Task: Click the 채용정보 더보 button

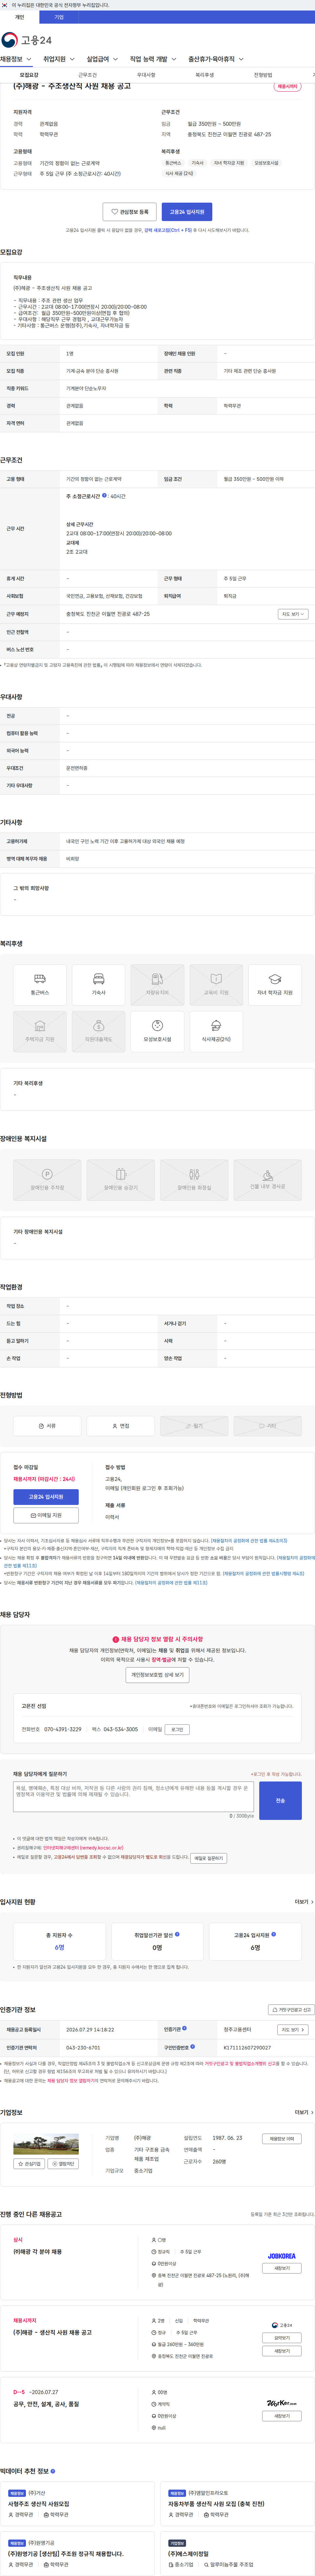Action: [x=282, y=2139]
